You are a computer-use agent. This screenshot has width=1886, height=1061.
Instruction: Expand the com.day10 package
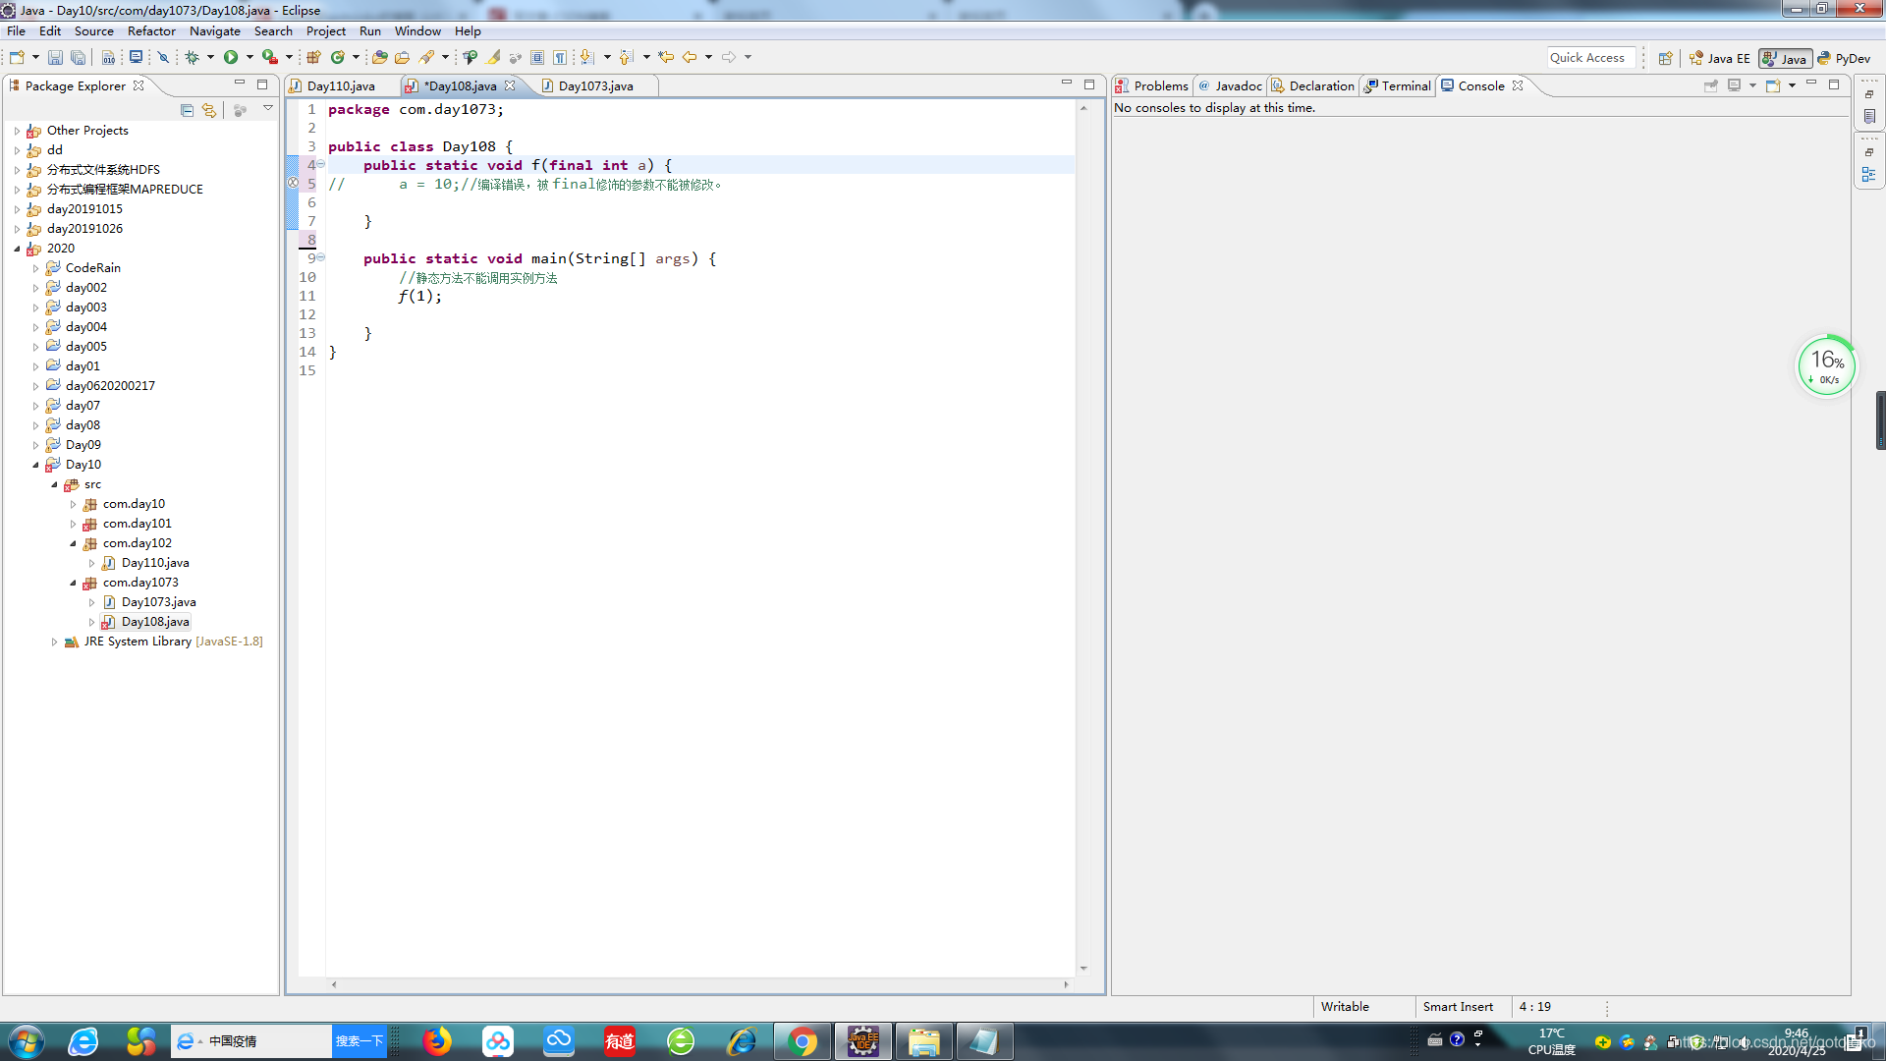pos(73,504)
